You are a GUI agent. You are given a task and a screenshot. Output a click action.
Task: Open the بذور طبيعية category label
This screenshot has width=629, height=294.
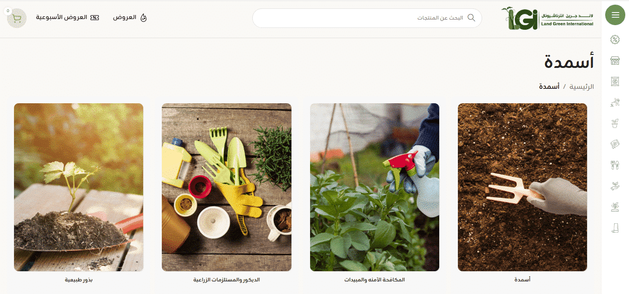79,280
